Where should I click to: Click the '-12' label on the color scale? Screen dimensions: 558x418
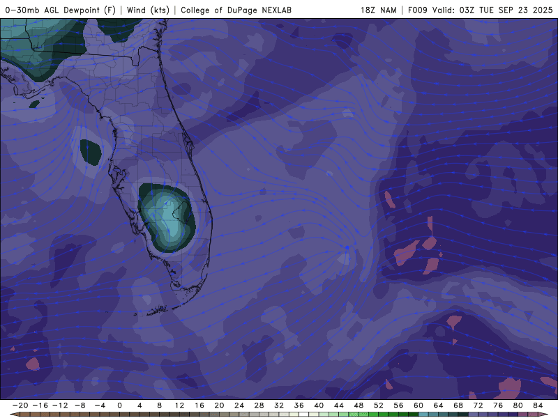click(x=60, y=405)
